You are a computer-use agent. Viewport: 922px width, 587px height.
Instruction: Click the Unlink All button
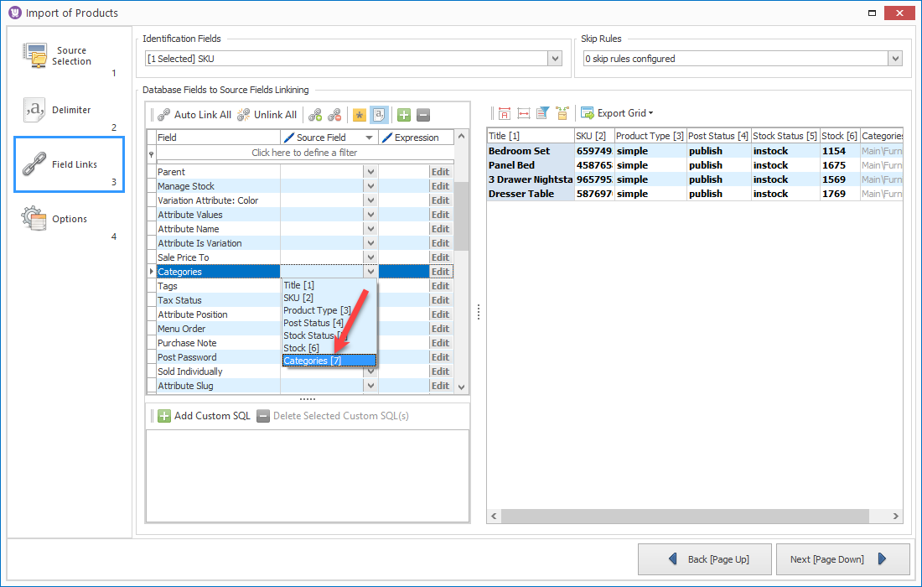[267, 115]
